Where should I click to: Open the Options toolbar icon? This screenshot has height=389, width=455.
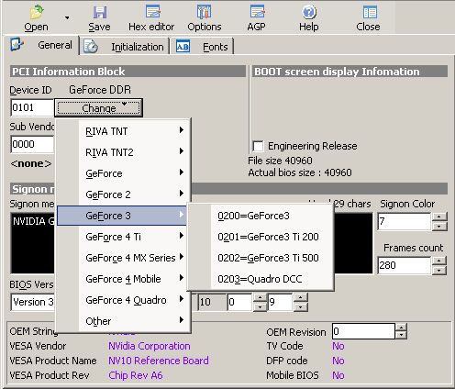click(204, 12)
